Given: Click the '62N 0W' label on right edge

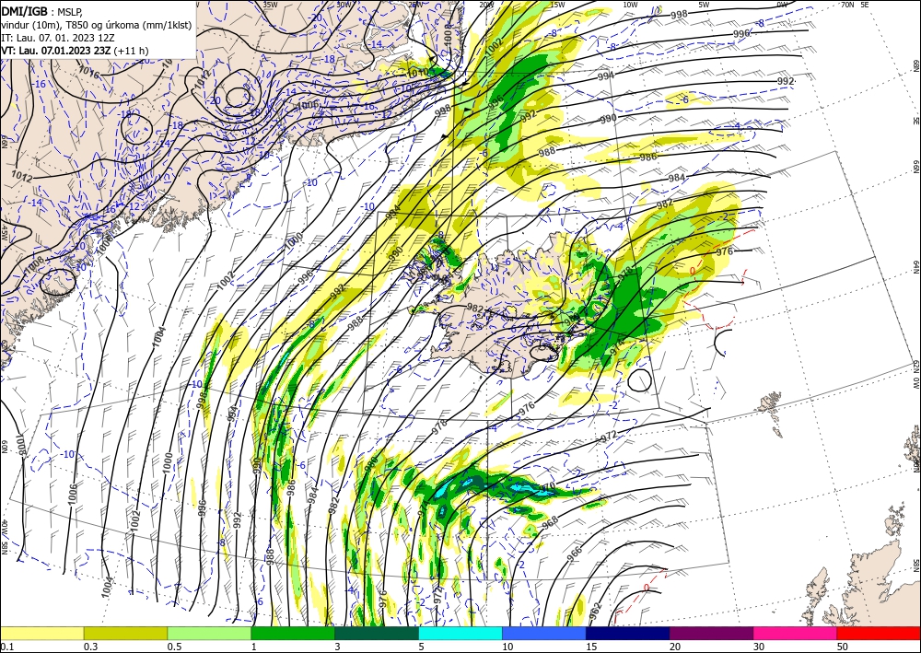Looking at the screenshot, I should click(x=915, y=375).
